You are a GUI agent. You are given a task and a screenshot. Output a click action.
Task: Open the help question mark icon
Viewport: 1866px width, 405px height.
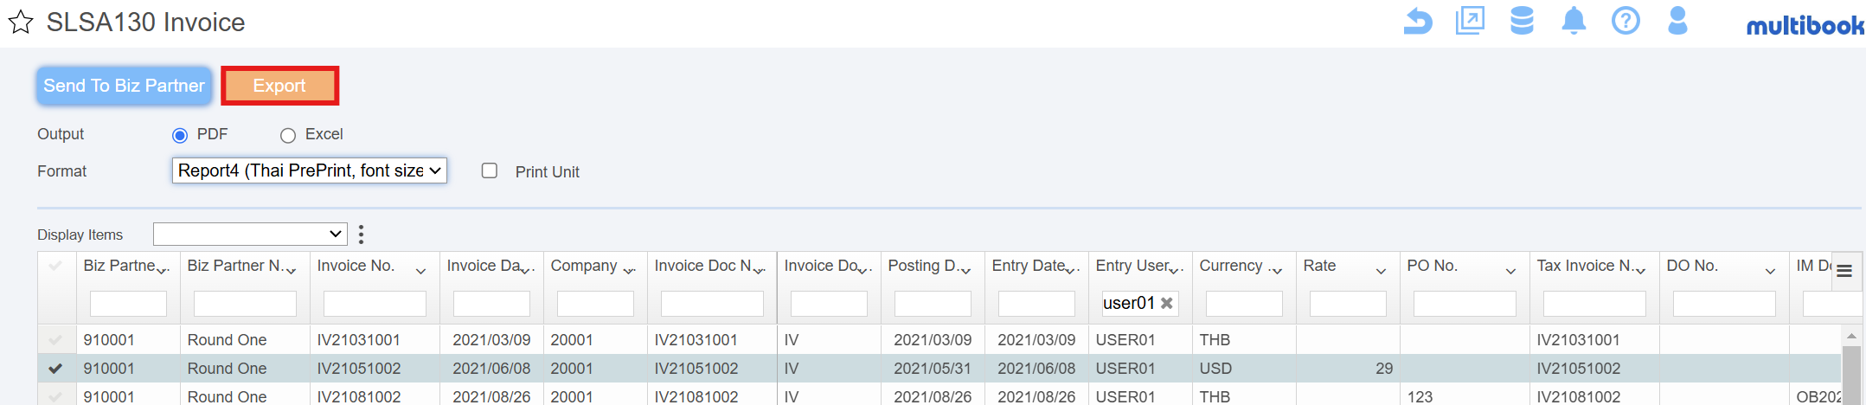point(1626,20)
